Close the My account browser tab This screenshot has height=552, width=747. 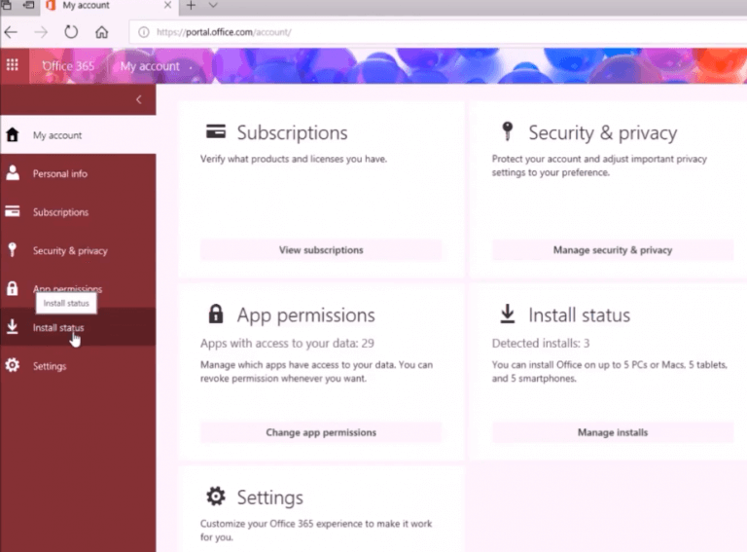pos(167,5)
